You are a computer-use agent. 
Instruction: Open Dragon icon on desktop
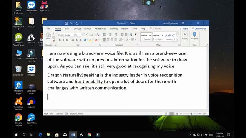pos(32,39)
